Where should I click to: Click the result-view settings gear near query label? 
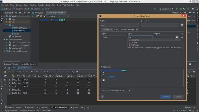(194, 72)
